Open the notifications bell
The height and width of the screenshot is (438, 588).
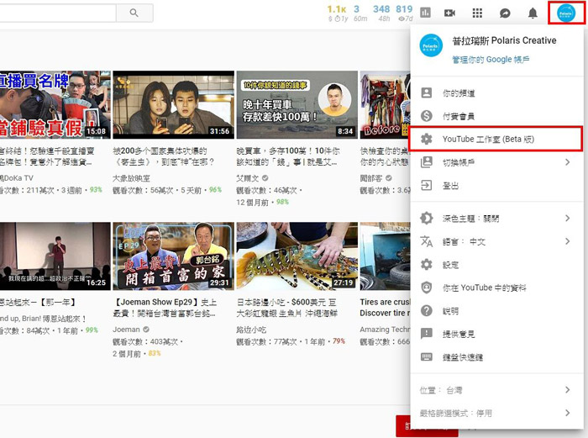pyautogui.click(x=533, y=13)
